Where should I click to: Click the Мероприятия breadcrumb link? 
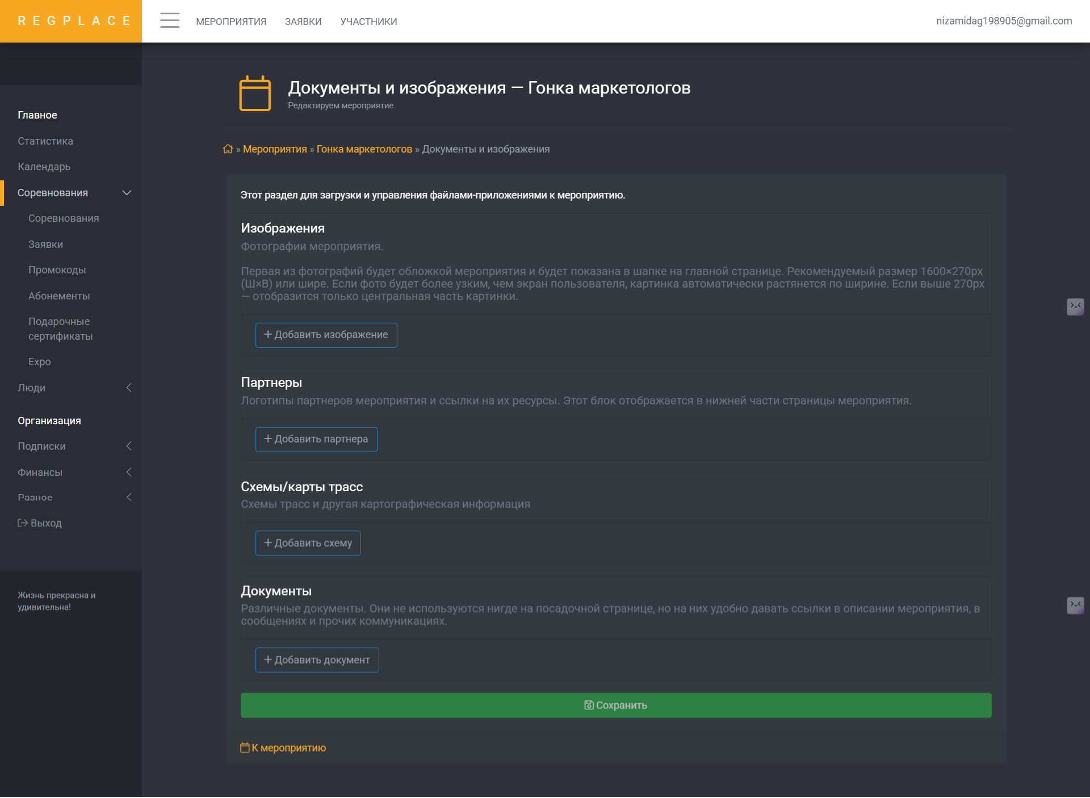(x=275, y=149)
